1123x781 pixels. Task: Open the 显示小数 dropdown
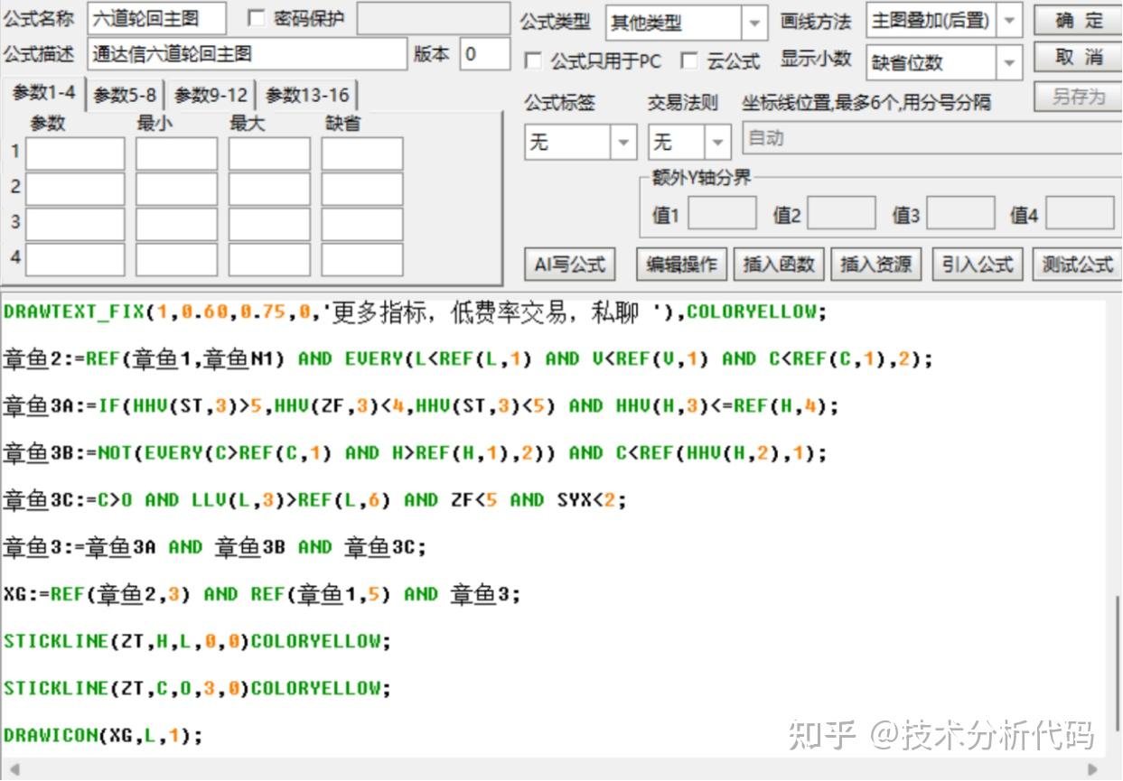click(x=1009, y=62)
